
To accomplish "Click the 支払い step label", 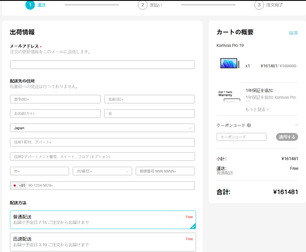I will (x=156, y=5).
